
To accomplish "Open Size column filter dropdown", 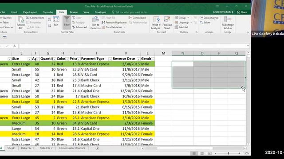I will (x=29, y=59).
